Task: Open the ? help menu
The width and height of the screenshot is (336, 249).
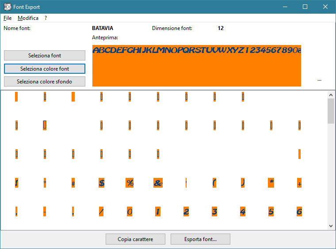Action: pos(46,18)
